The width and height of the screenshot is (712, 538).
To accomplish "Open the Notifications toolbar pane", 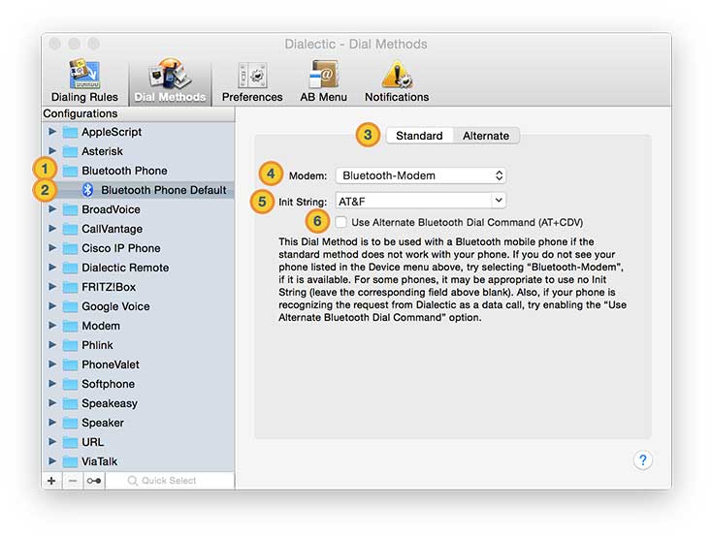I will (x=397, y=80).
